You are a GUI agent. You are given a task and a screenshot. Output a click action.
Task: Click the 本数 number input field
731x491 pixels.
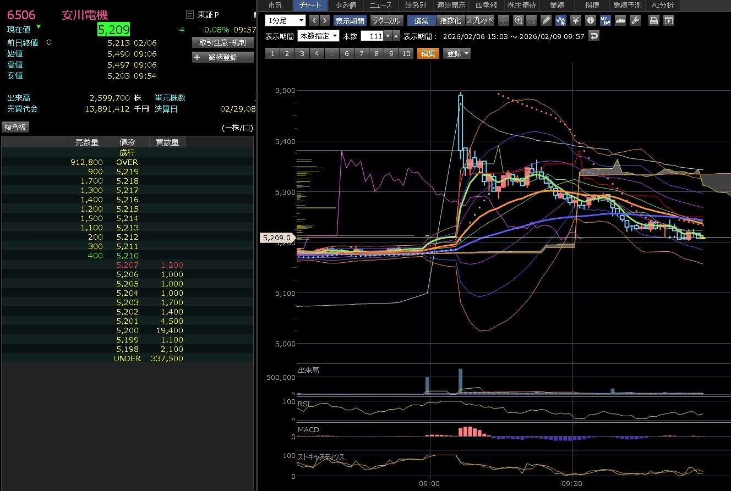tap(372, 36)
